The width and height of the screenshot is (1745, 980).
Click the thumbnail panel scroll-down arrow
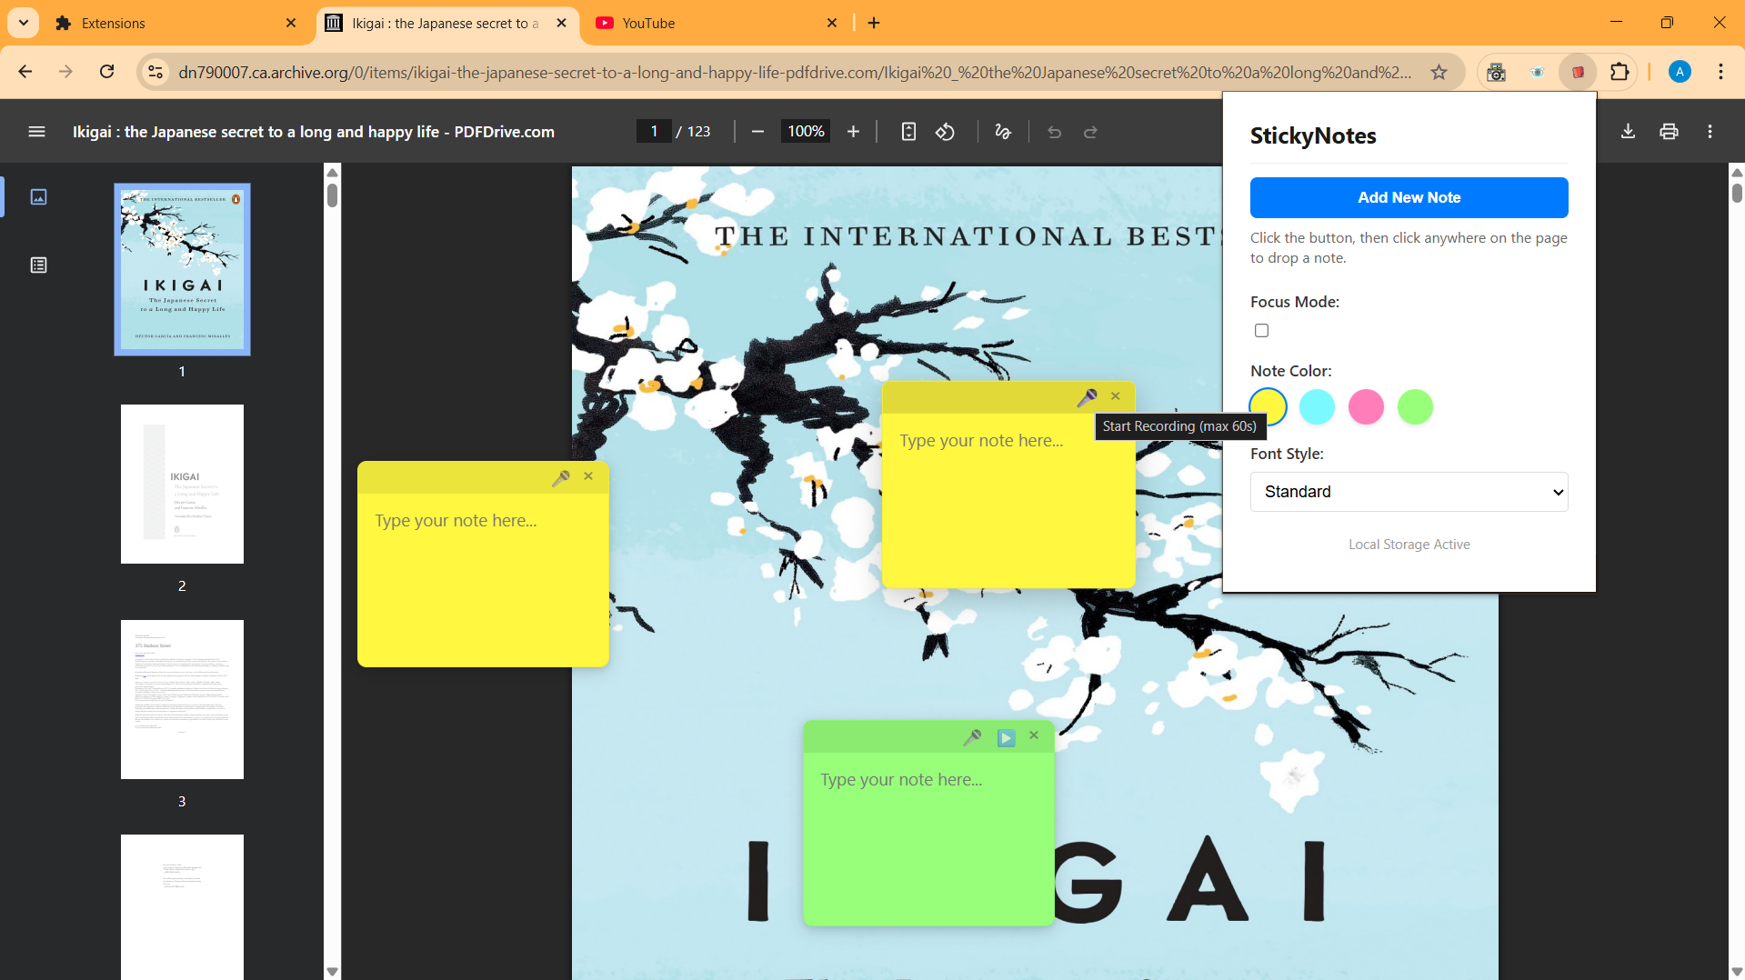[332, 971]
